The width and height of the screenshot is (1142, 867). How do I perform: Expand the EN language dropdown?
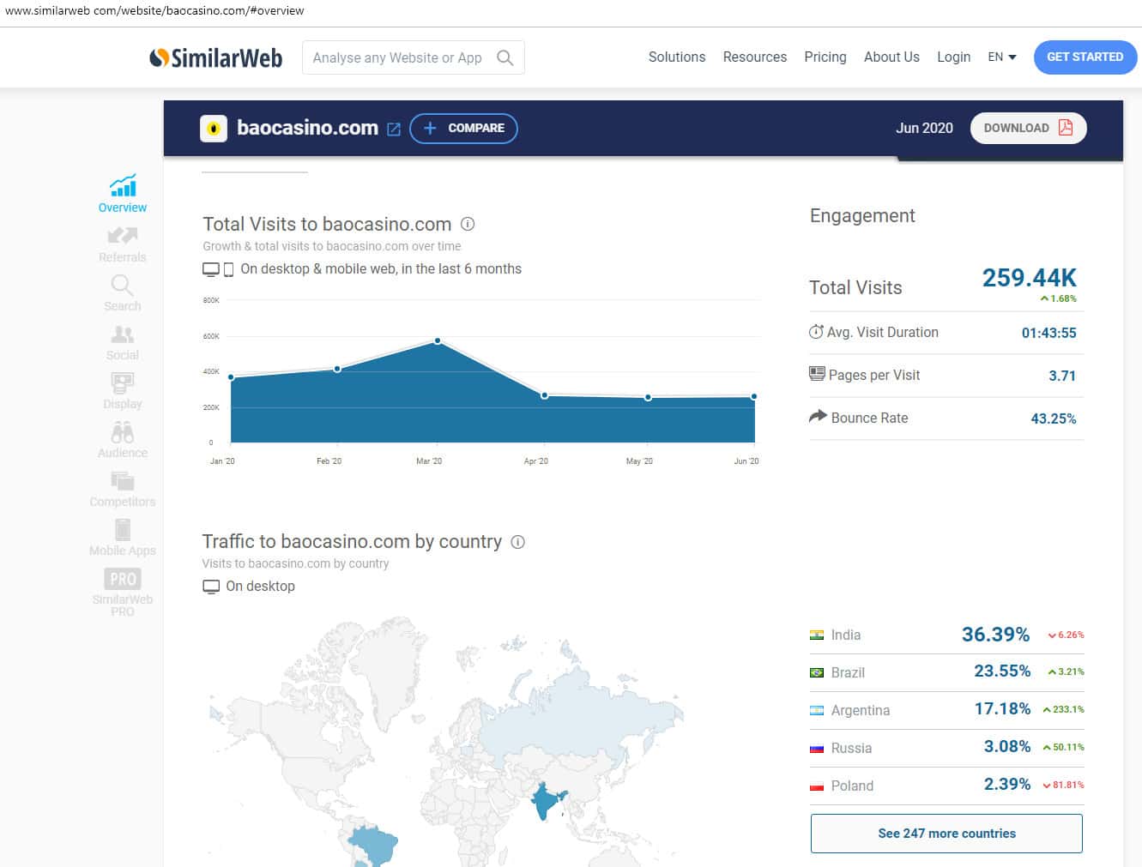tap(1001, 57)
